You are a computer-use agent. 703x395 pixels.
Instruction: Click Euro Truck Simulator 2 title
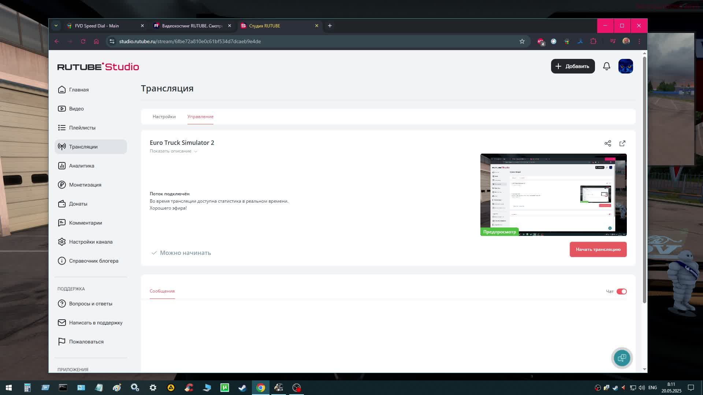182,143
